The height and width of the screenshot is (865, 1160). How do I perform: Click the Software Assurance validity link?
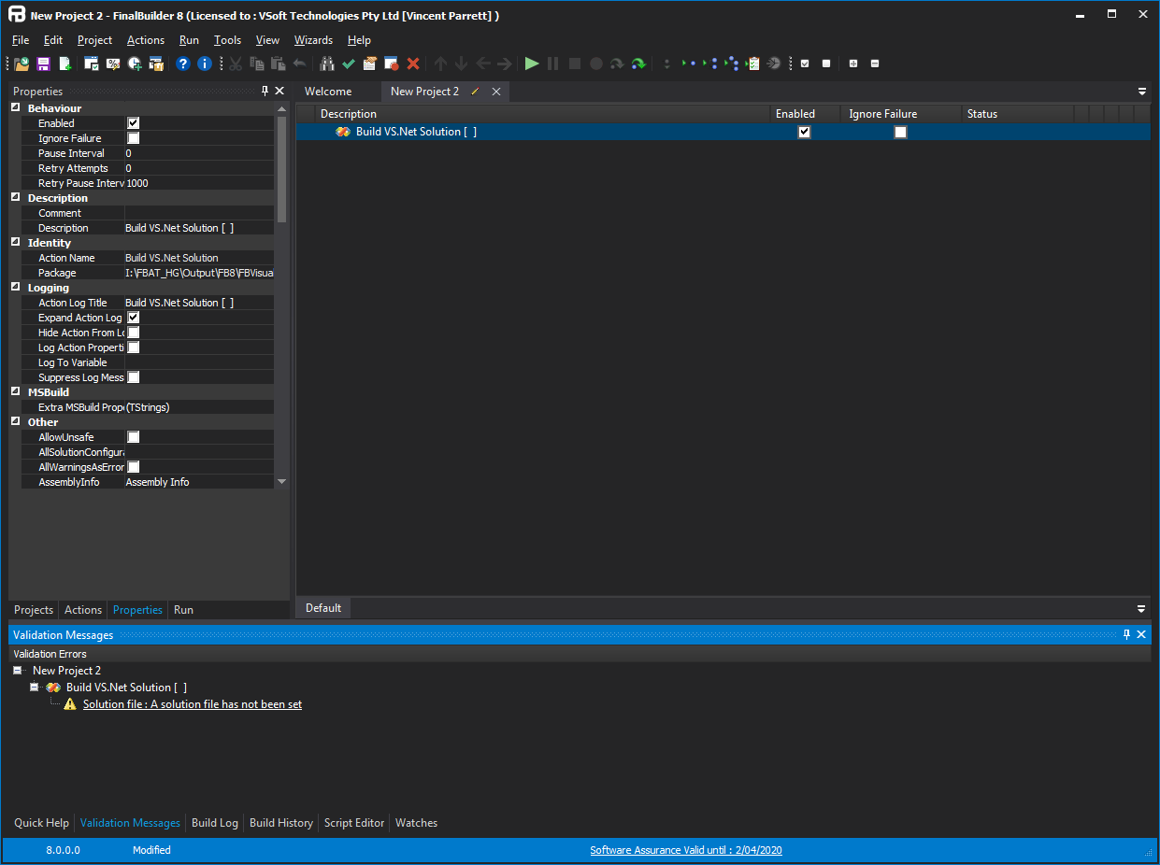pyautogui.click(x=685, y=850)
